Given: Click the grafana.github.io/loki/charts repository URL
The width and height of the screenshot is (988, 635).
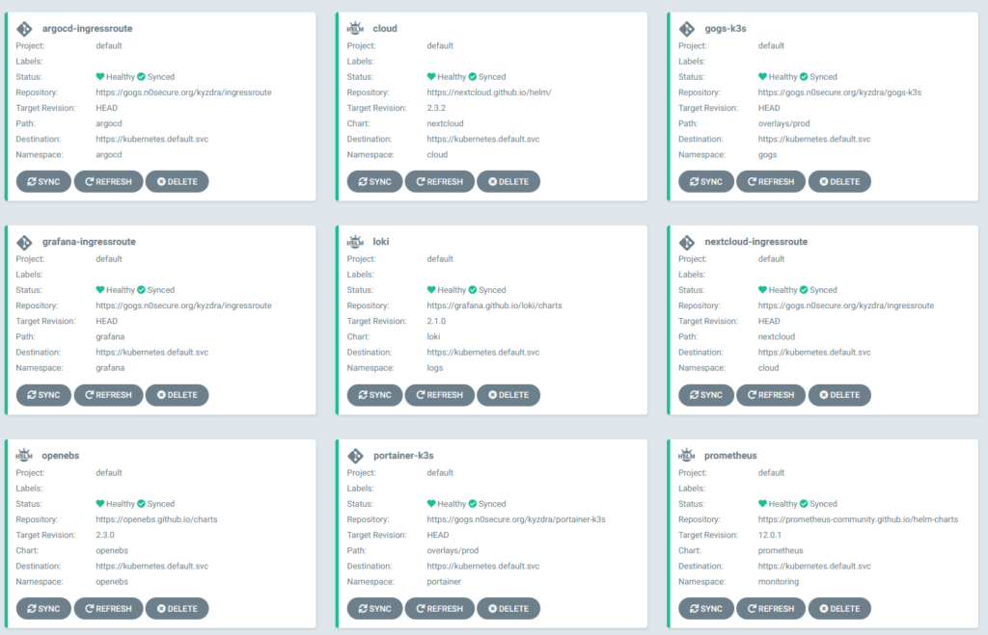Looking at the screenshot, I should 494,305.
